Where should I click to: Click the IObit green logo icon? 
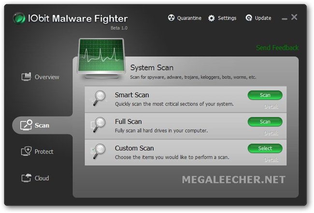tap(19, 18)
